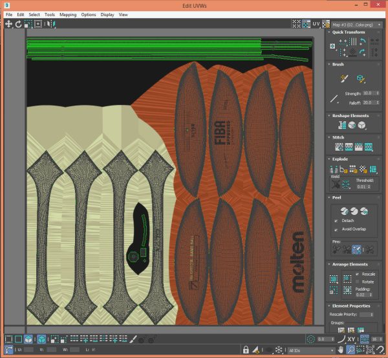
Task: Click the U coordinate input field
Action: [28, 350]
